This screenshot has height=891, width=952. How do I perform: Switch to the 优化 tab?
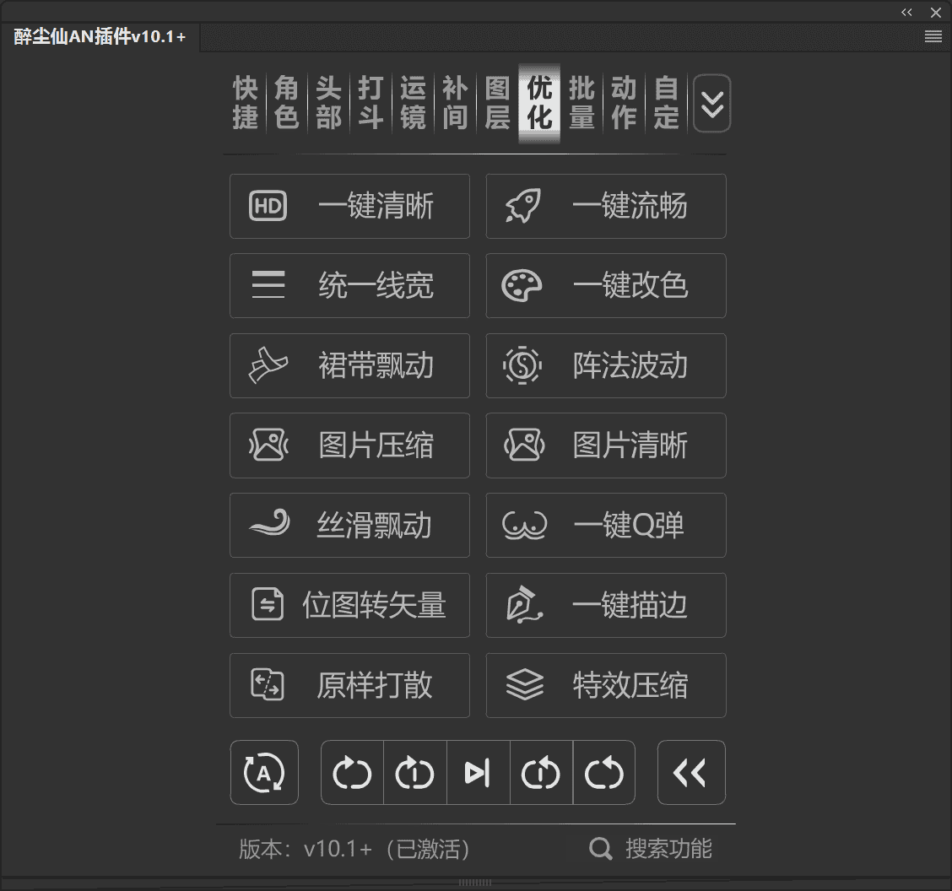pos(539,103)
